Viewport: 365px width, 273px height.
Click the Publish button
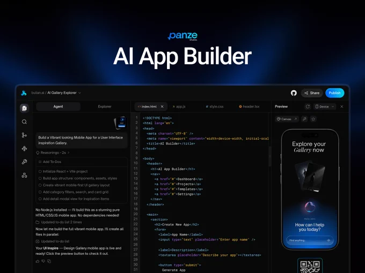[335, 93]
